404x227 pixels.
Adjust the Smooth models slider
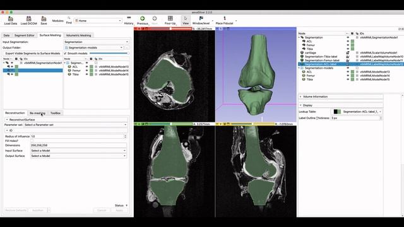click(x=109, y=53)
